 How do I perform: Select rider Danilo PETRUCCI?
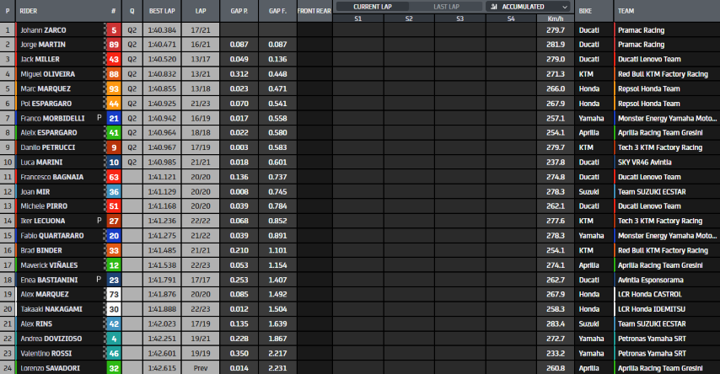[x=48, y=147]
